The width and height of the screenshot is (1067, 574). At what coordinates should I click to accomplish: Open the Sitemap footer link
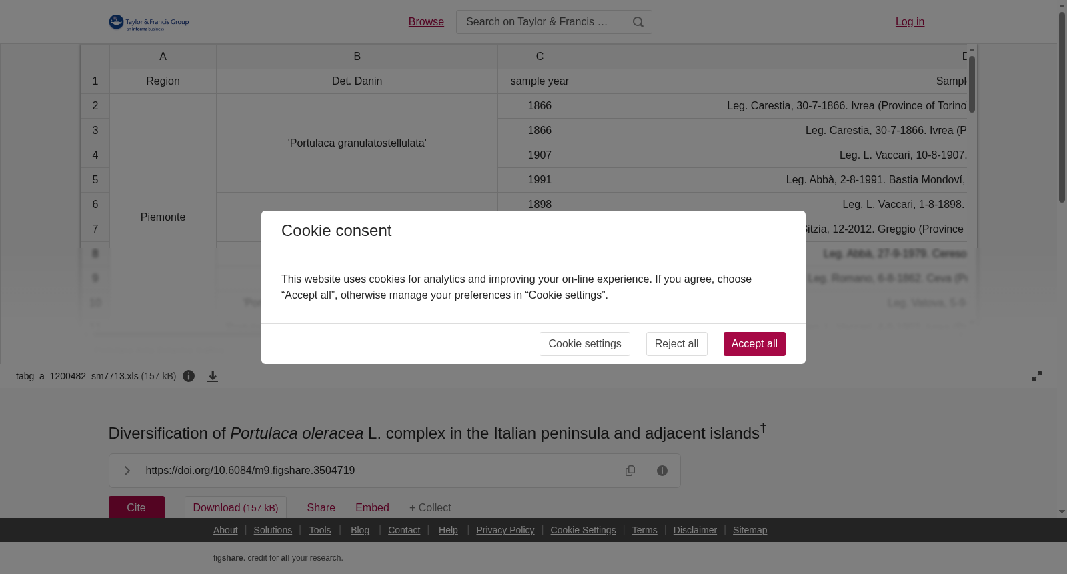click(x=750, y=530)
